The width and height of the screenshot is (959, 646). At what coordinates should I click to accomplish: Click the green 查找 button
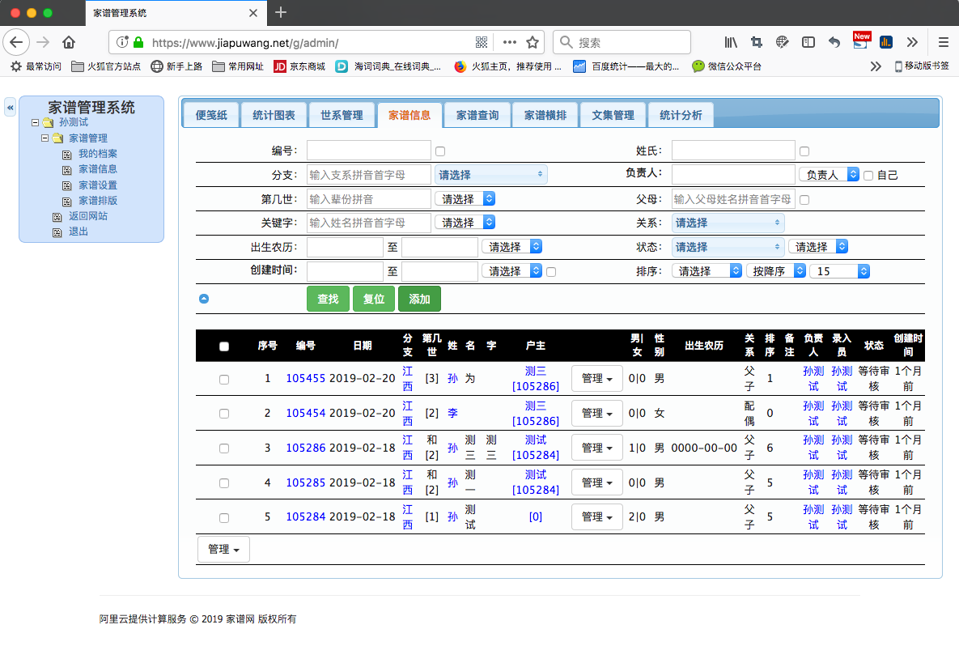click(x=328, y=299)
